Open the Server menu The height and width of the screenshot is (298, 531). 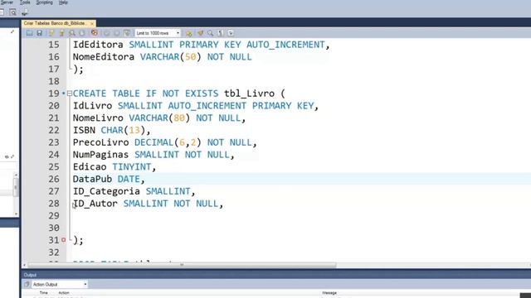7,2
